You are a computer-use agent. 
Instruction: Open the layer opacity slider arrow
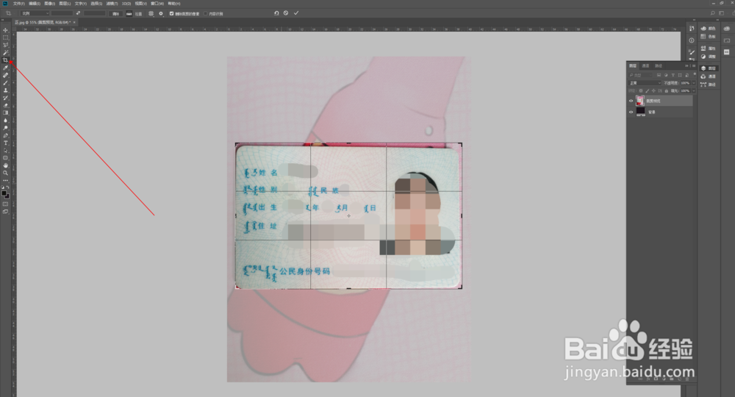(x=694, y=83)
